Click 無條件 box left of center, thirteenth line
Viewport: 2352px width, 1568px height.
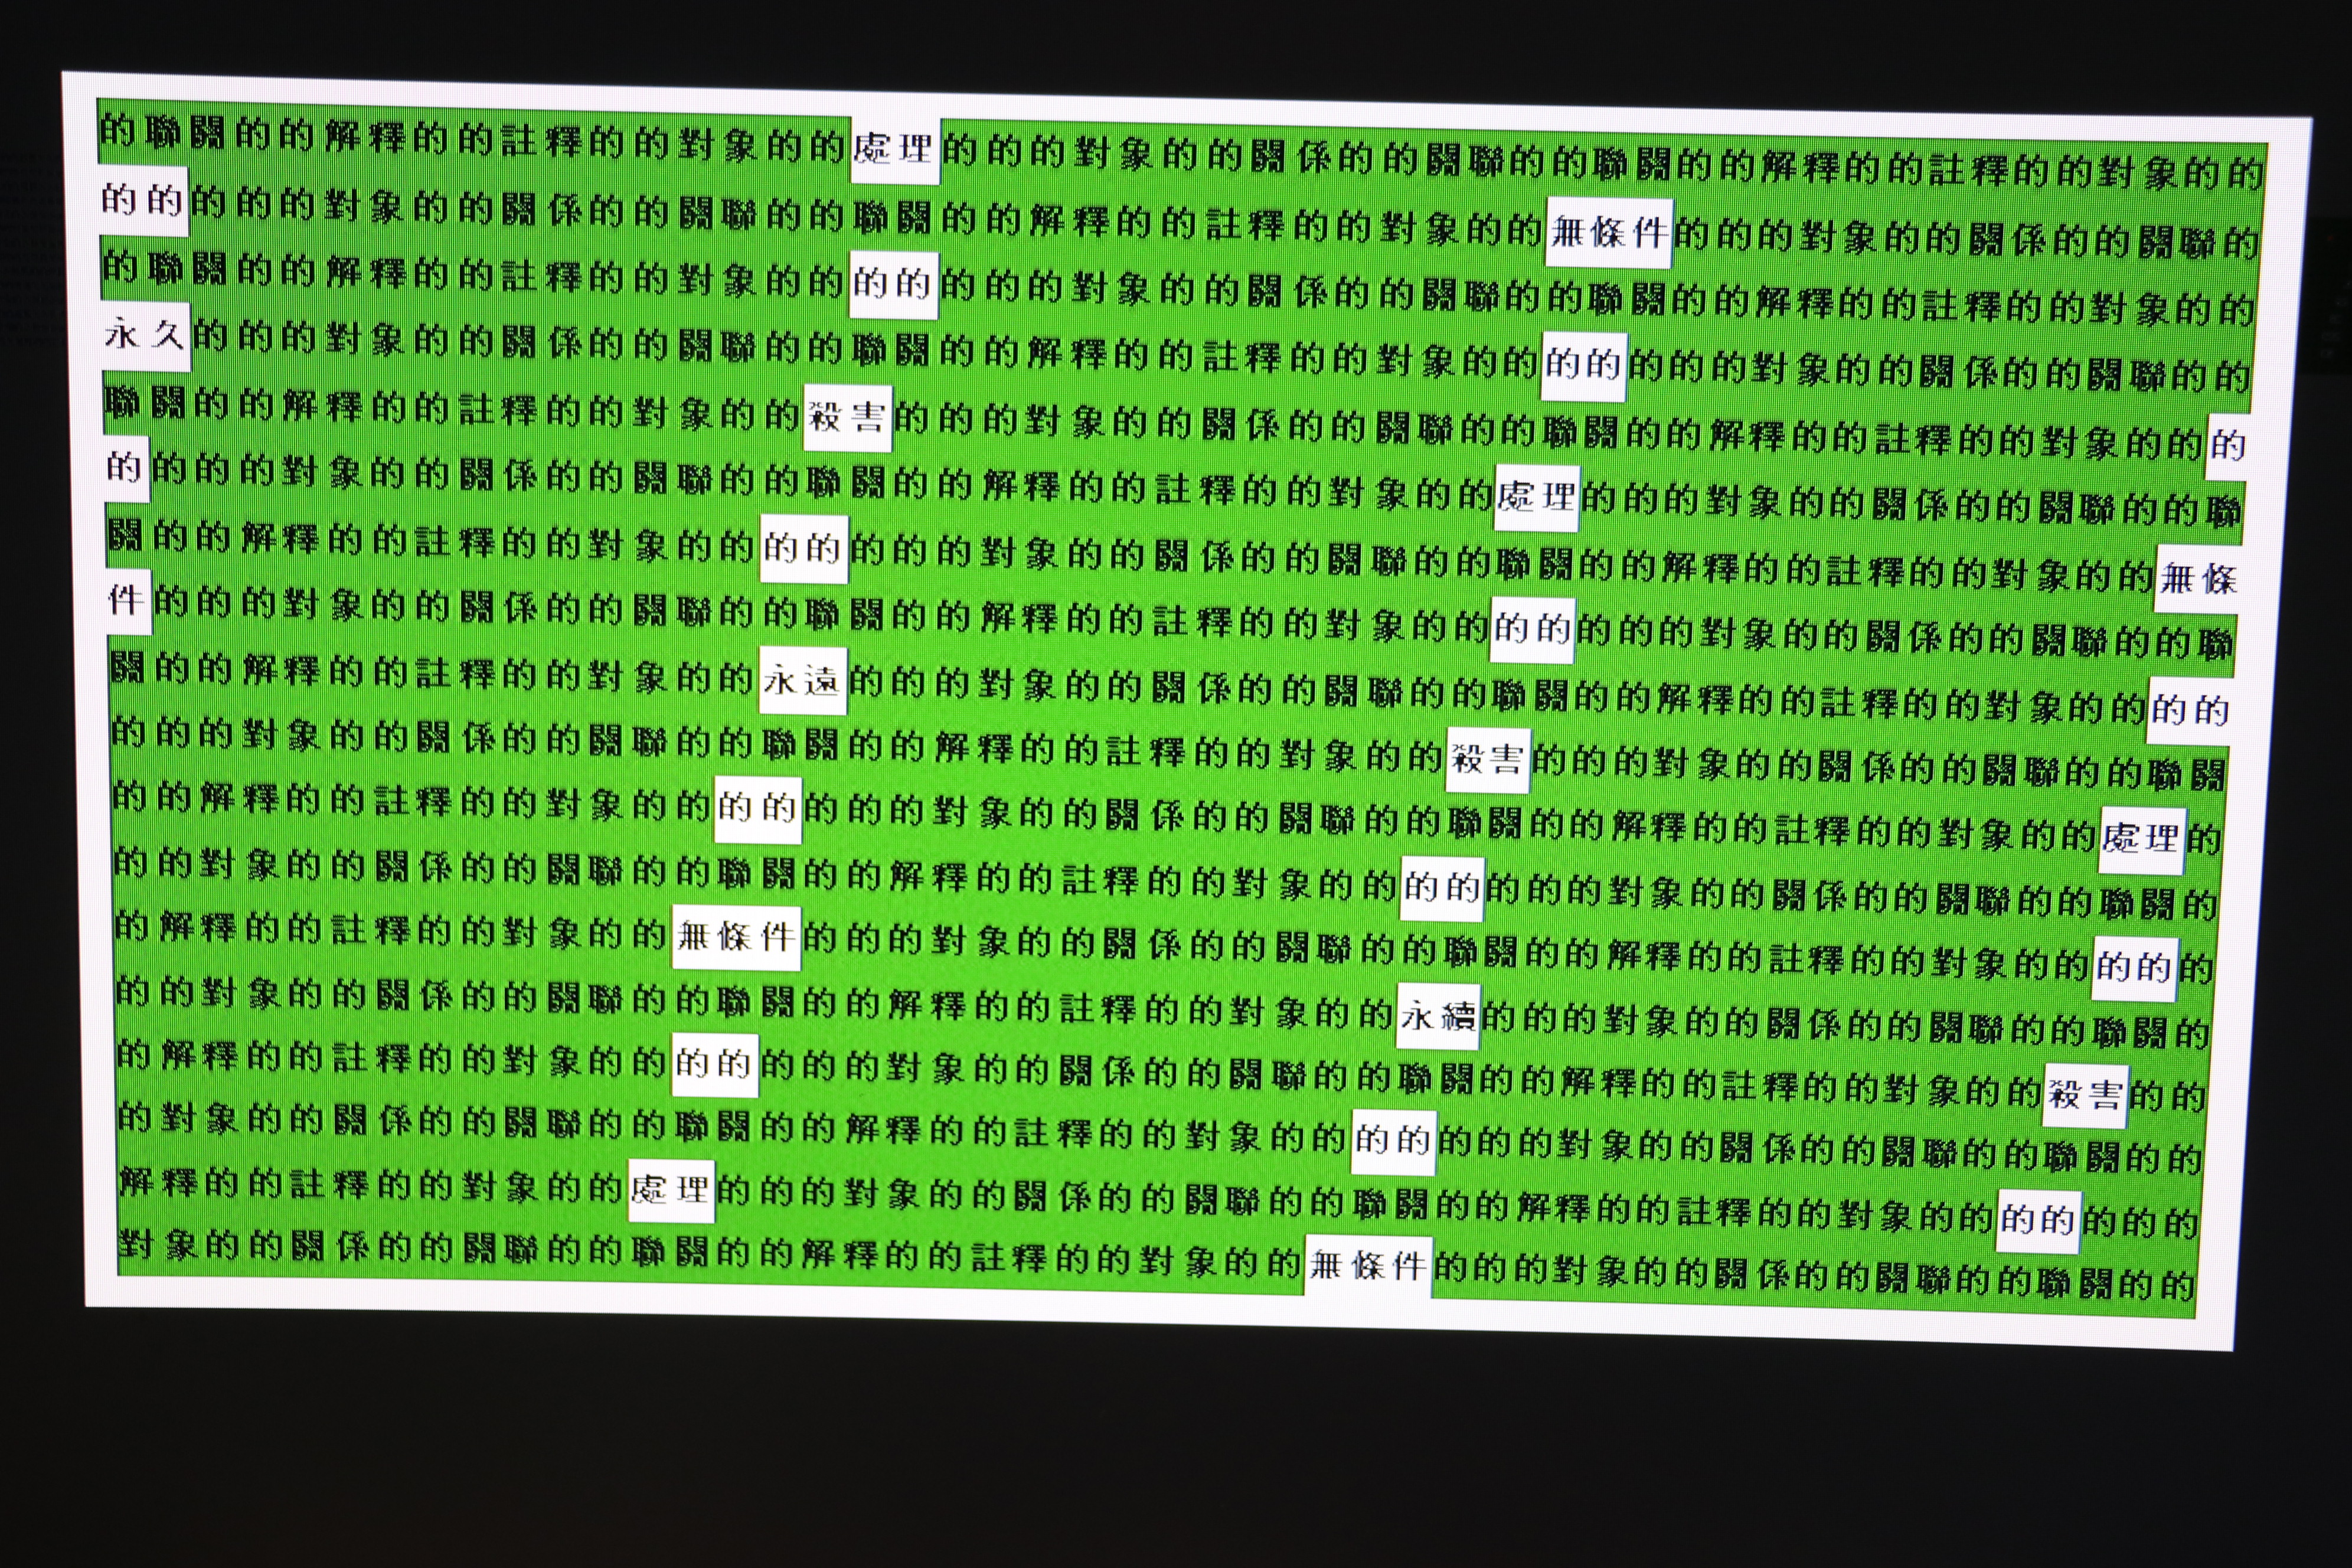(736, 938)
